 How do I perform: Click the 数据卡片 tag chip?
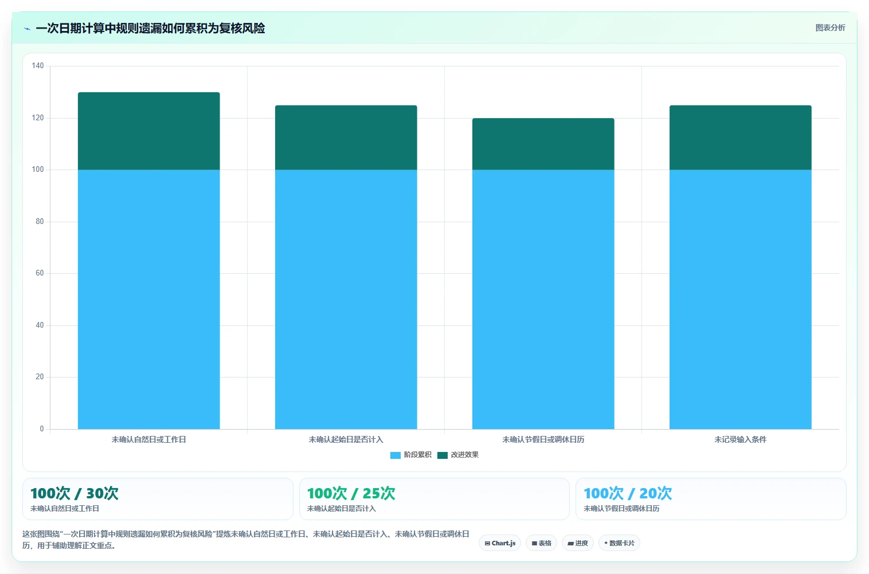[619, 543]
